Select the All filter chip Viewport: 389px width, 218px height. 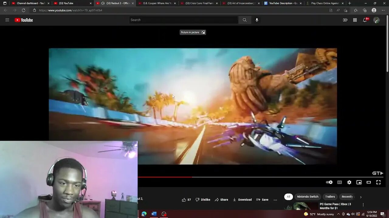(288, 197)
